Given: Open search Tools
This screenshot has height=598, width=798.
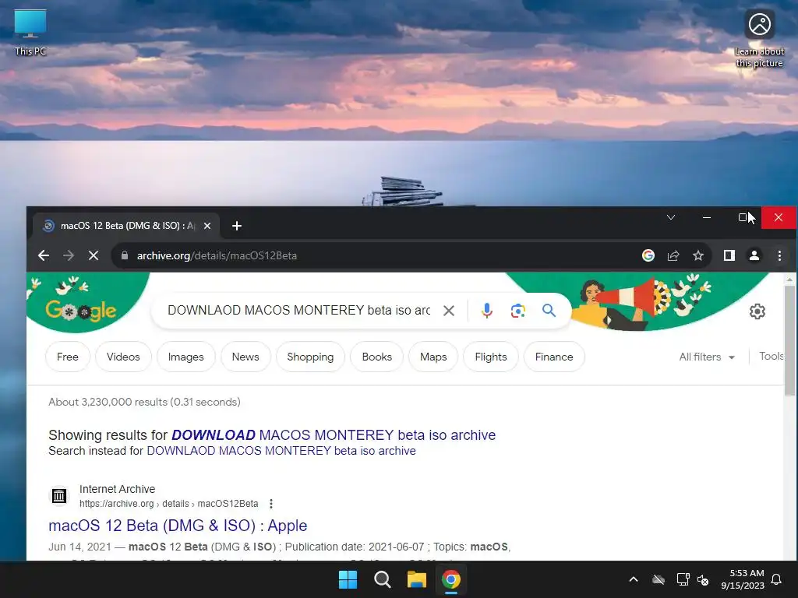Looking at the screenshot, I should pyautogui.click(x=771, y=356).
